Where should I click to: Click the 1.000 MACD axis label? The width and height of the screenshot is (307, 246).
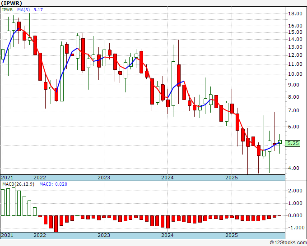point(295,203)
